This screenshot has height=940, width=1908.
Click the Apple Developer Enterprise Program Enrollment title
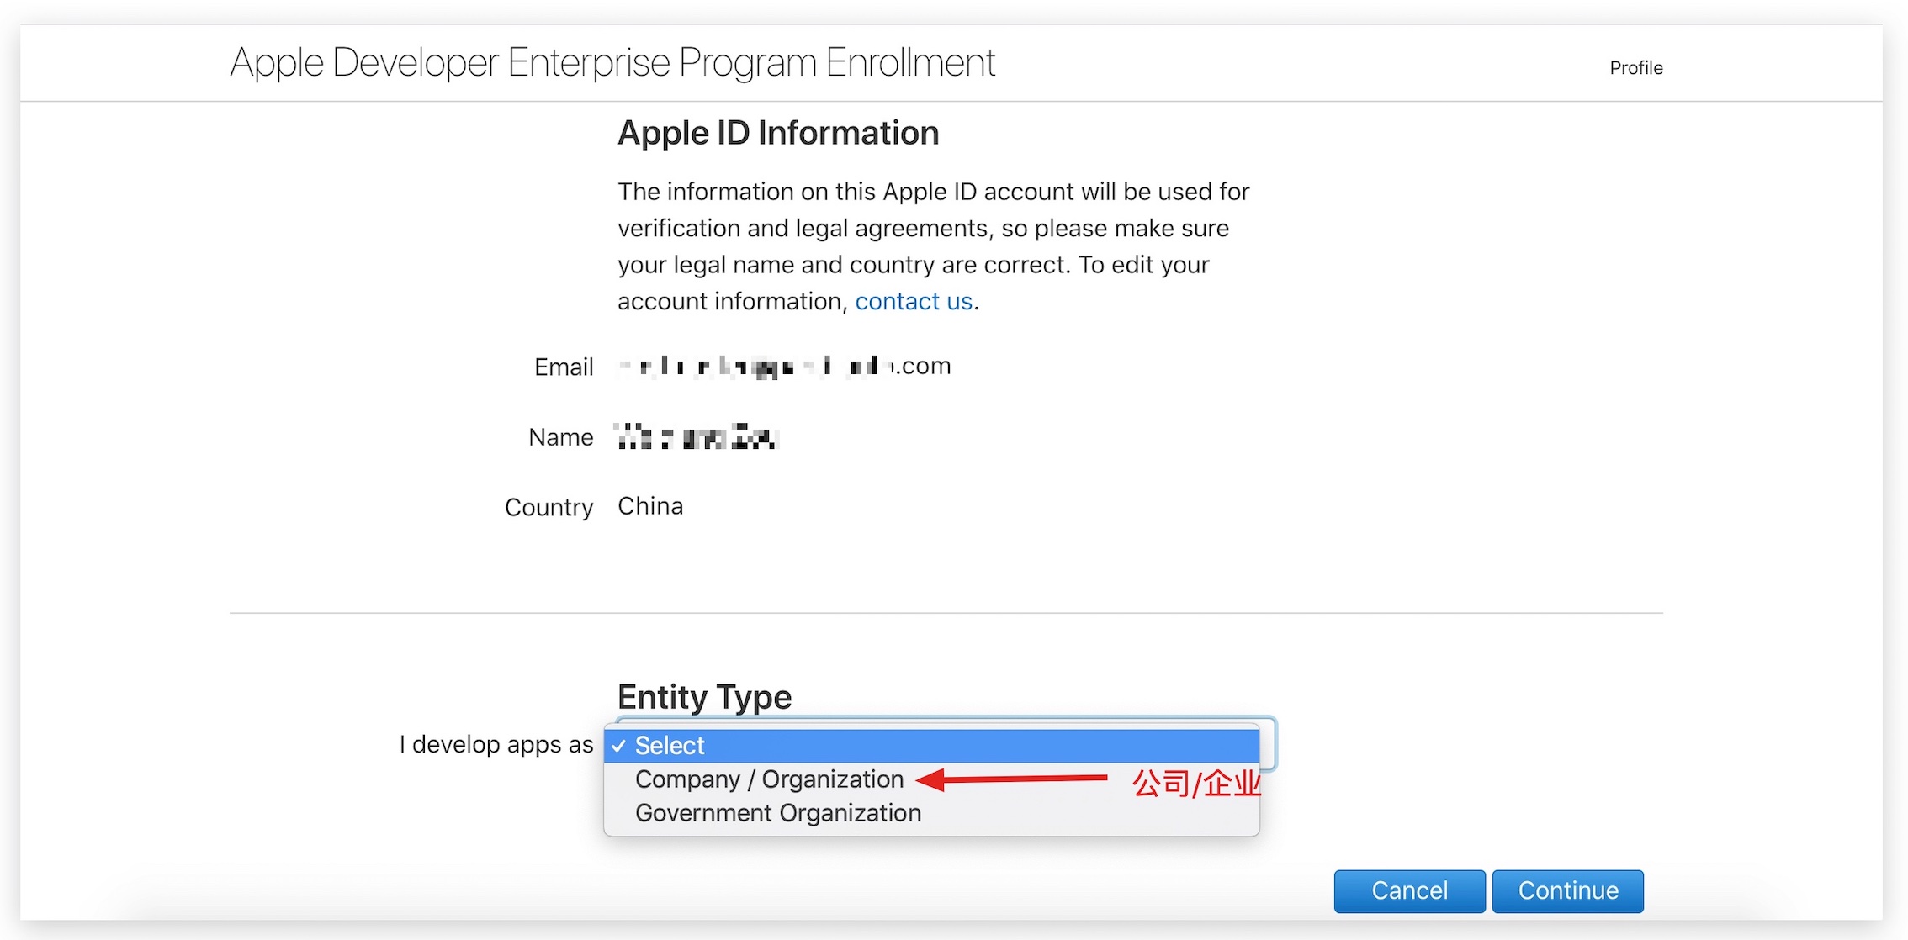click(612, 63)
